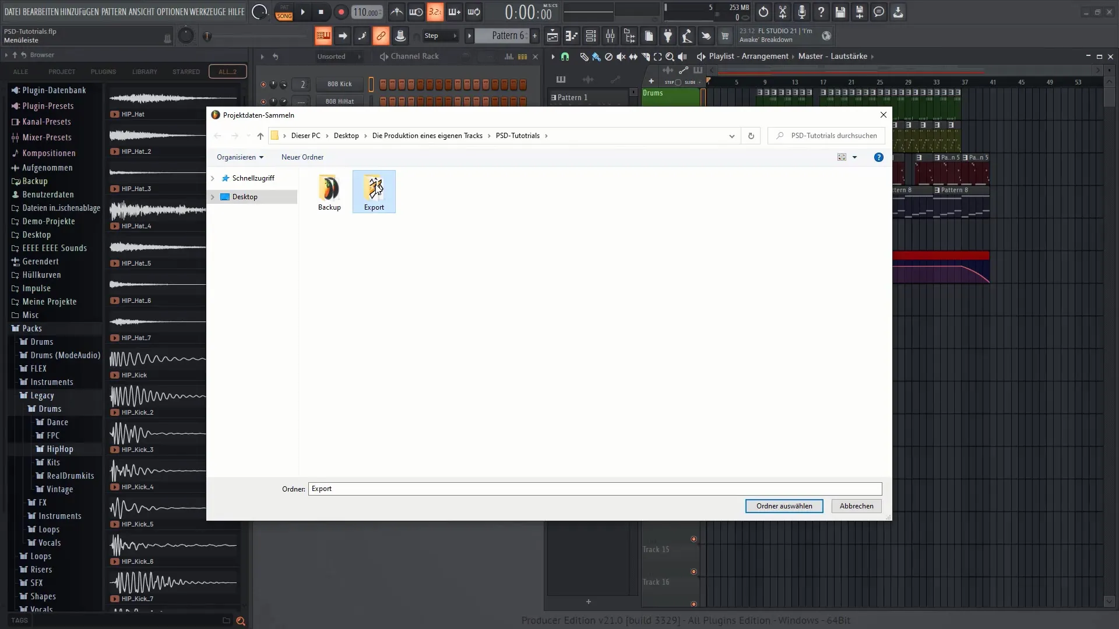The image size is (1119, 629).
Task: Click the save project floppy icon
Action: click(840, 12)
